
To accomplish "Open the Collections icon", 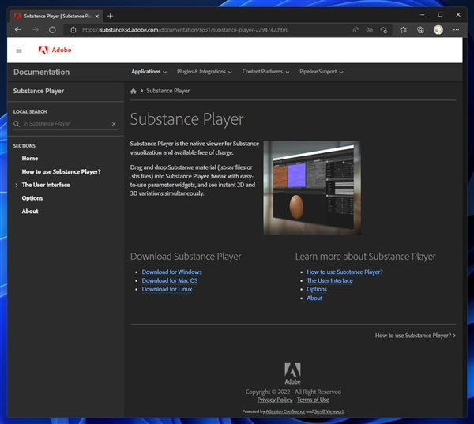I will coord(420,30).
